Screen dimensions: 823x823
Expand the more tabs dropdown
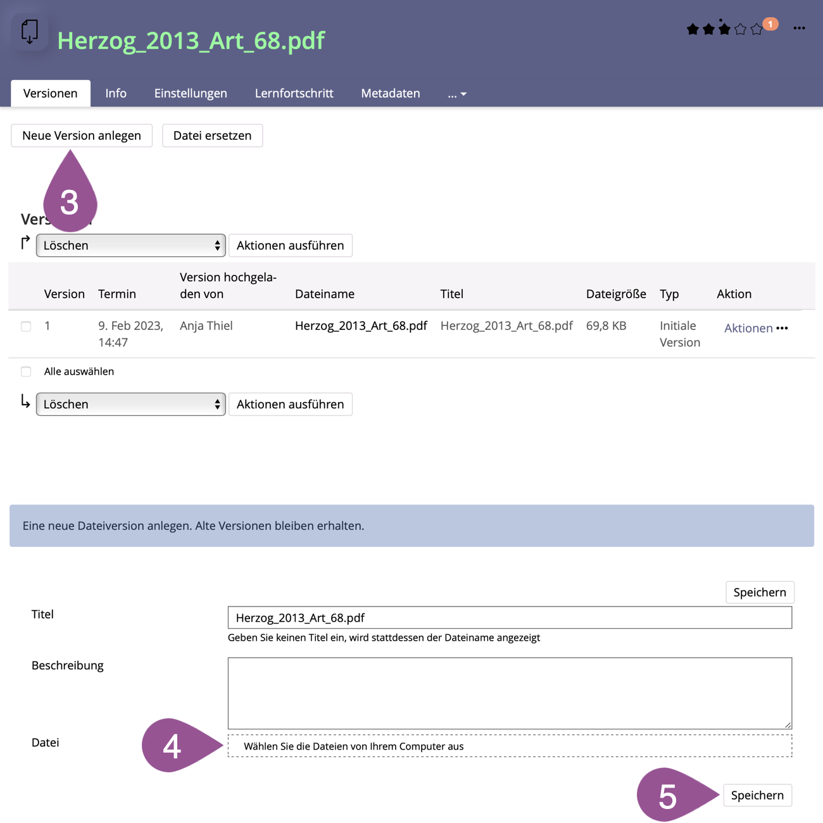(x=456, y=94)
